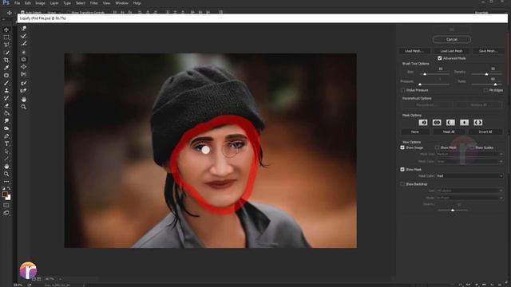The width and height of the screenshot is (511, 287).
Task: Select the Bloat tool
Action: point(24,67)
